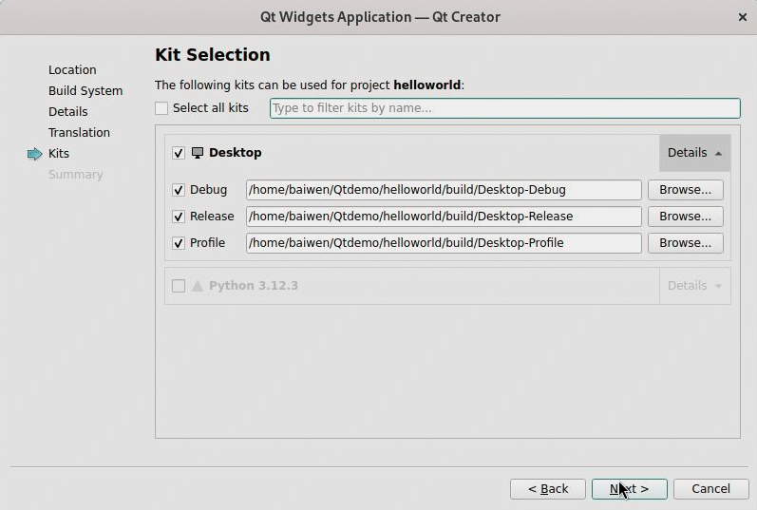The width and height of the screenshot is (757, 510).
Task: Disable the Debug build configuration
Action: (179, 190)
